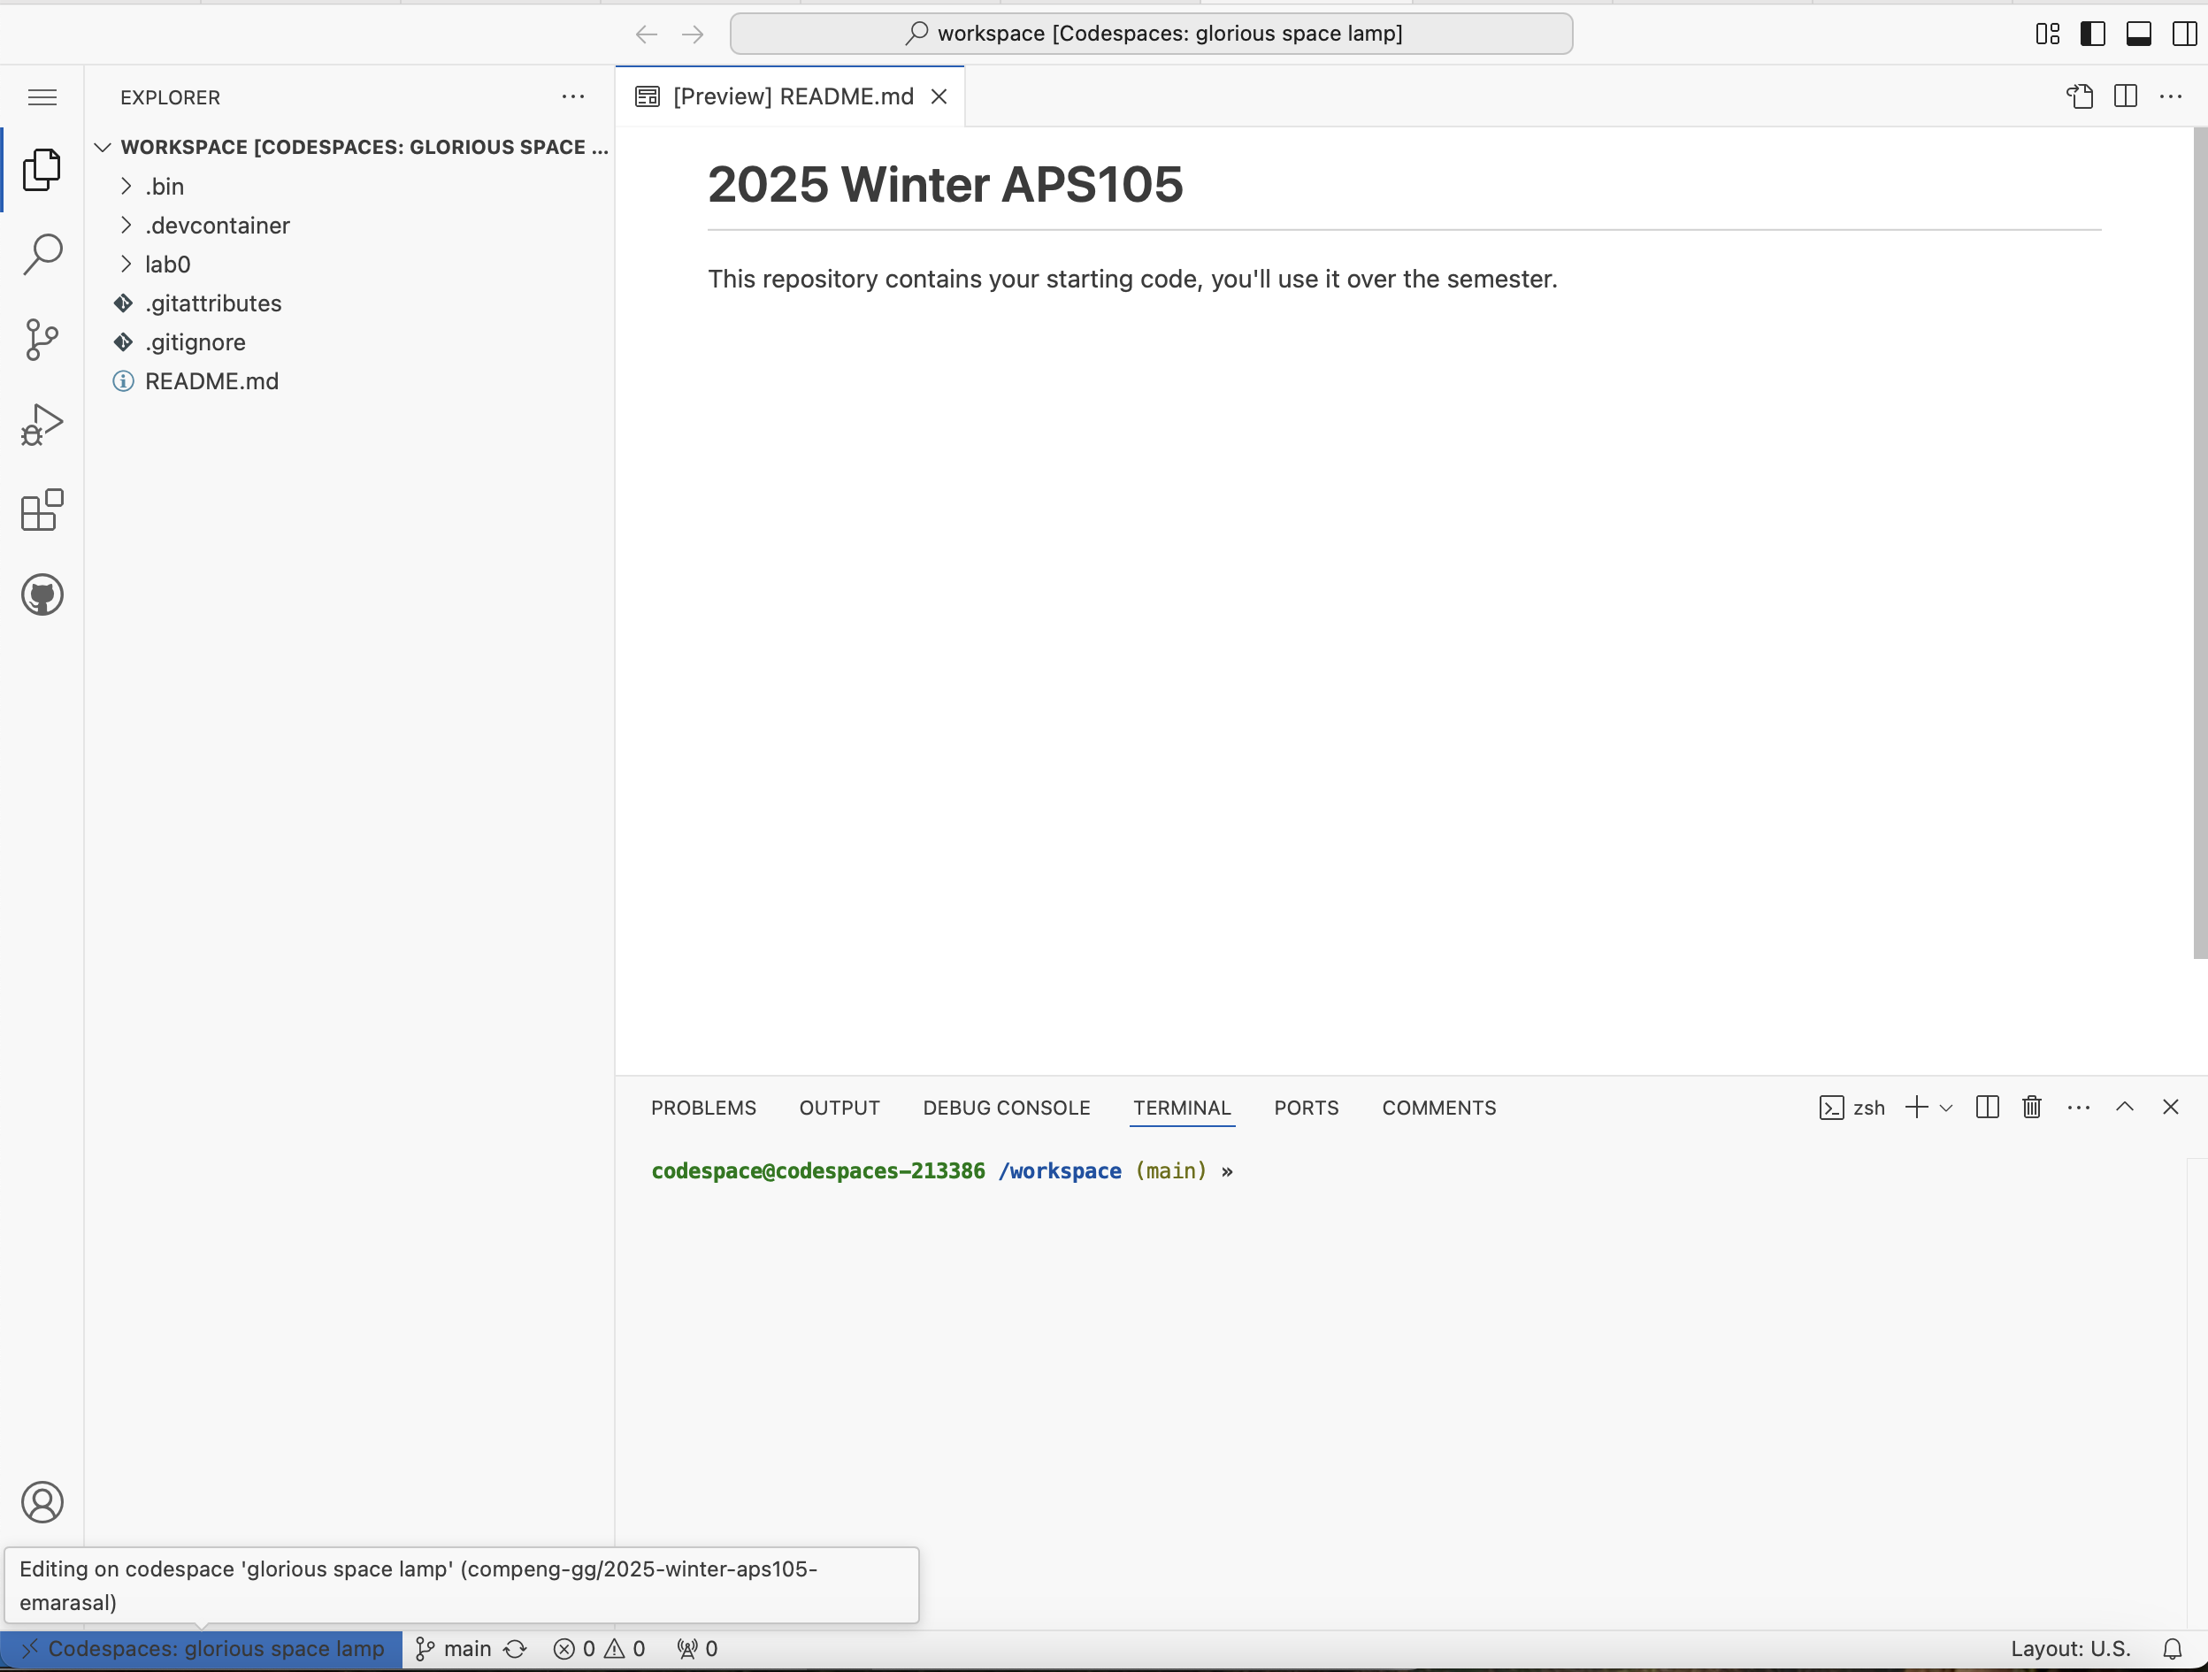Open the .gitignore file

click(349, 342)
